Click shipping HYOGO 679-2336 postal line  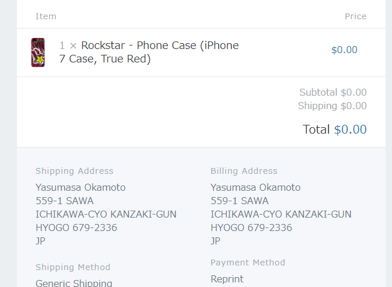76,228
